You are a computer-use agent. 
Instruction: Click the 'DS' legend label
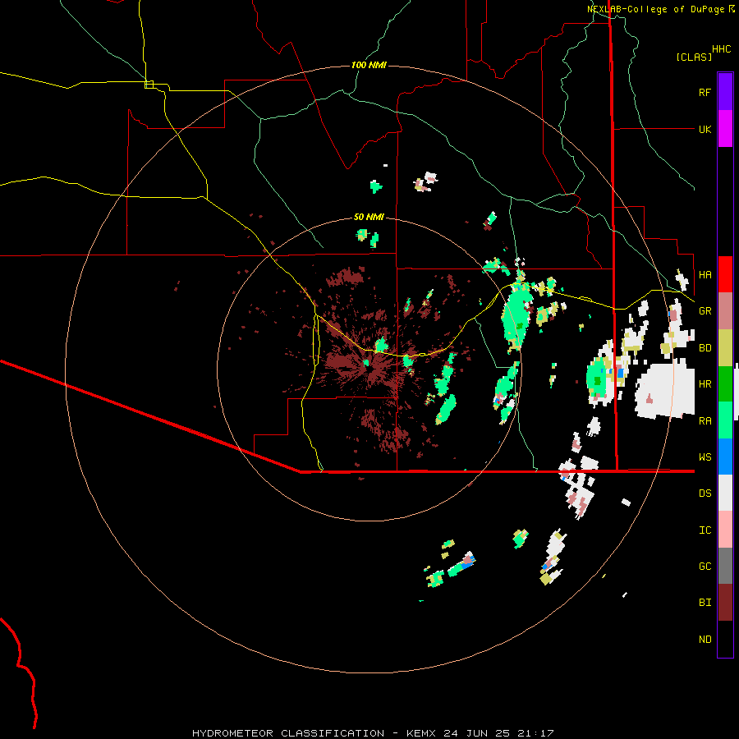(x=705, y=493)
